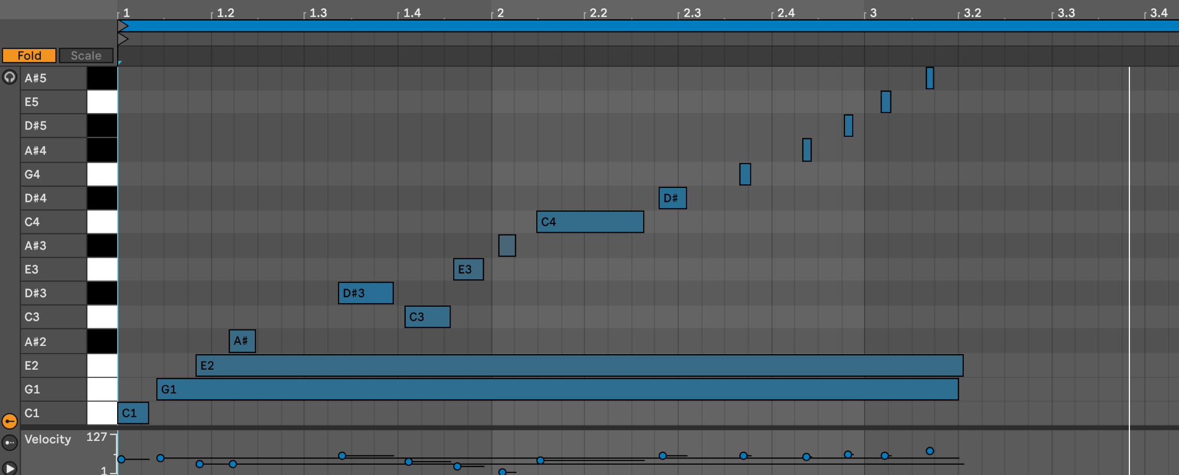
Task: Expand lanes with the triangle button
Action: pos(9,468)
